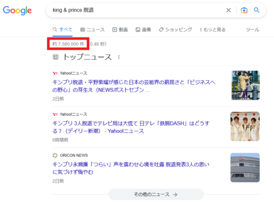Image resolution: width=274 pixels, height=202 pixels.
Task: Switch to the 動画 tab
Action: coord(120,30)
